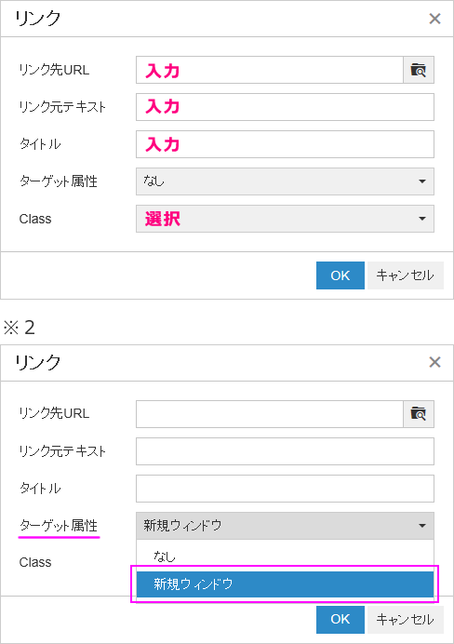
Task: Confirm lower dialog with OK button
Action: pos(340,620)
